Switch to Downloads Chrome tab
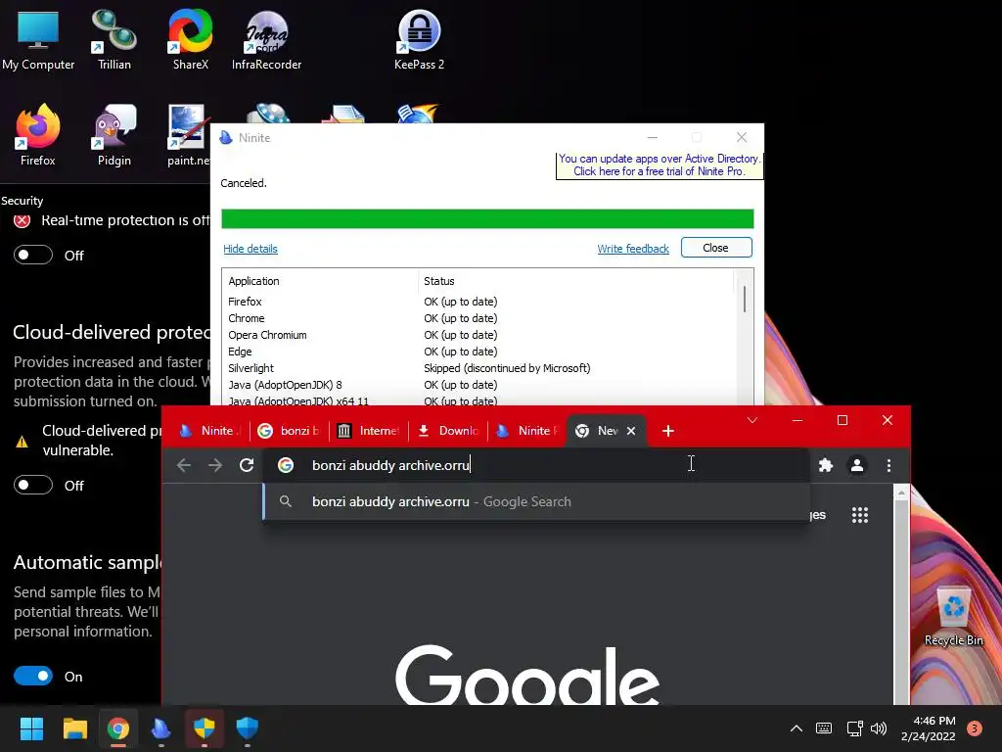 (447, 431)
